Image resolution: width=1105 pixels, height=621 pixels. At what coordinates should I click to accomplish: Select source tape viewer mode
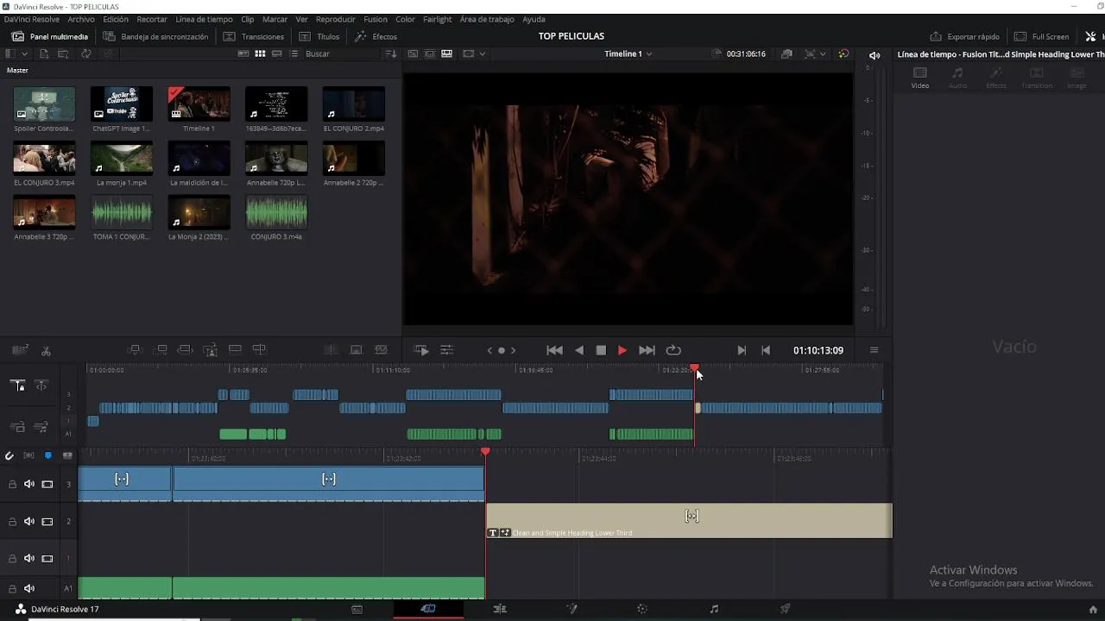tap(430, 53)
